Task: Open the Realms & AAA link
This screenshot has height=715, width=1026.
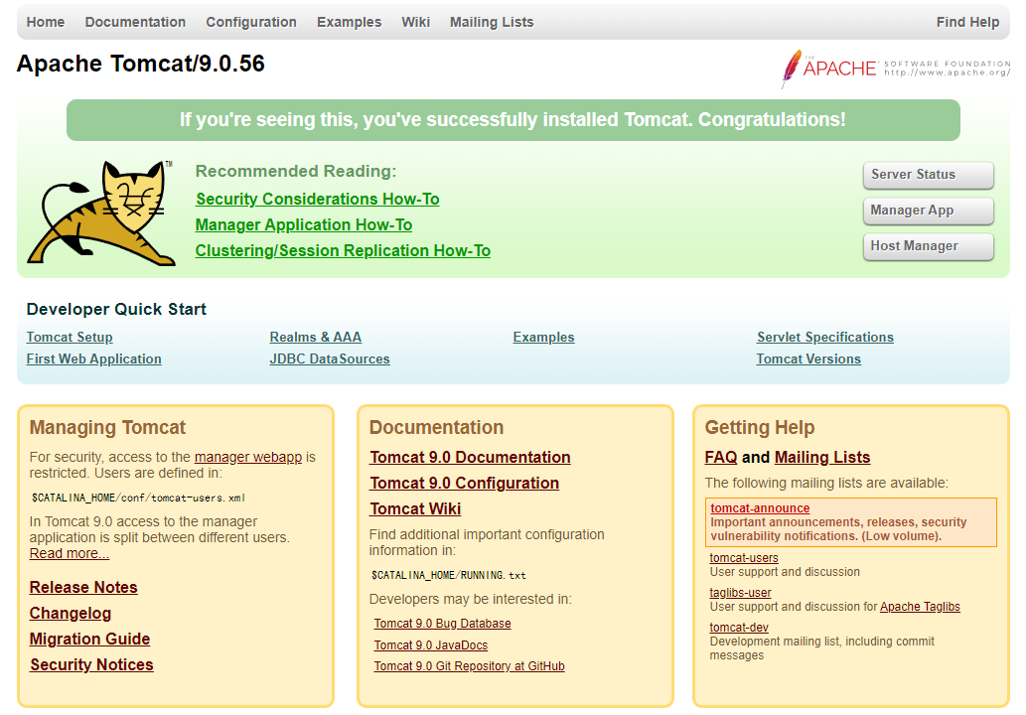Action: click(316, 337)
